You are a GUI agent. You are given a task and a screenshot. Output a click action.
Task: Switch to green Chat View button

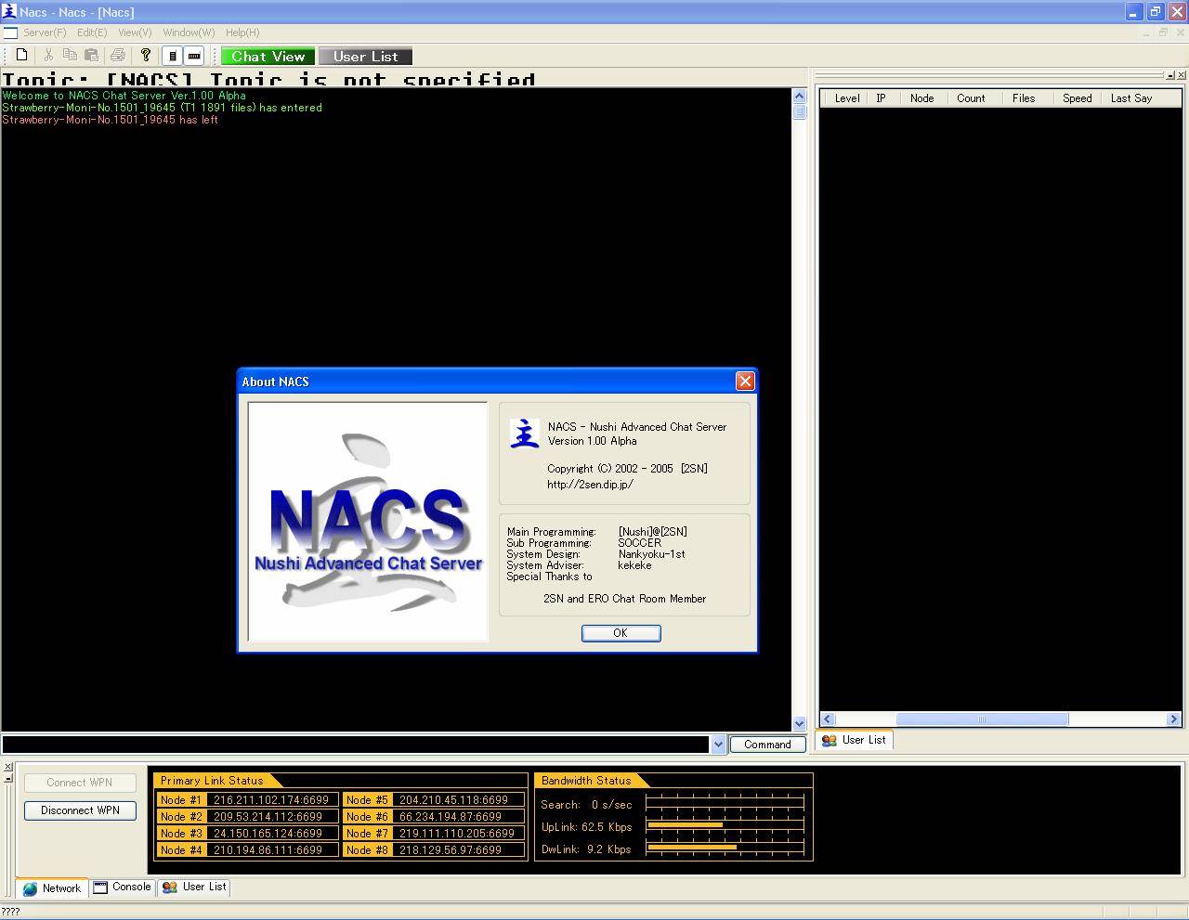point(268,57)
